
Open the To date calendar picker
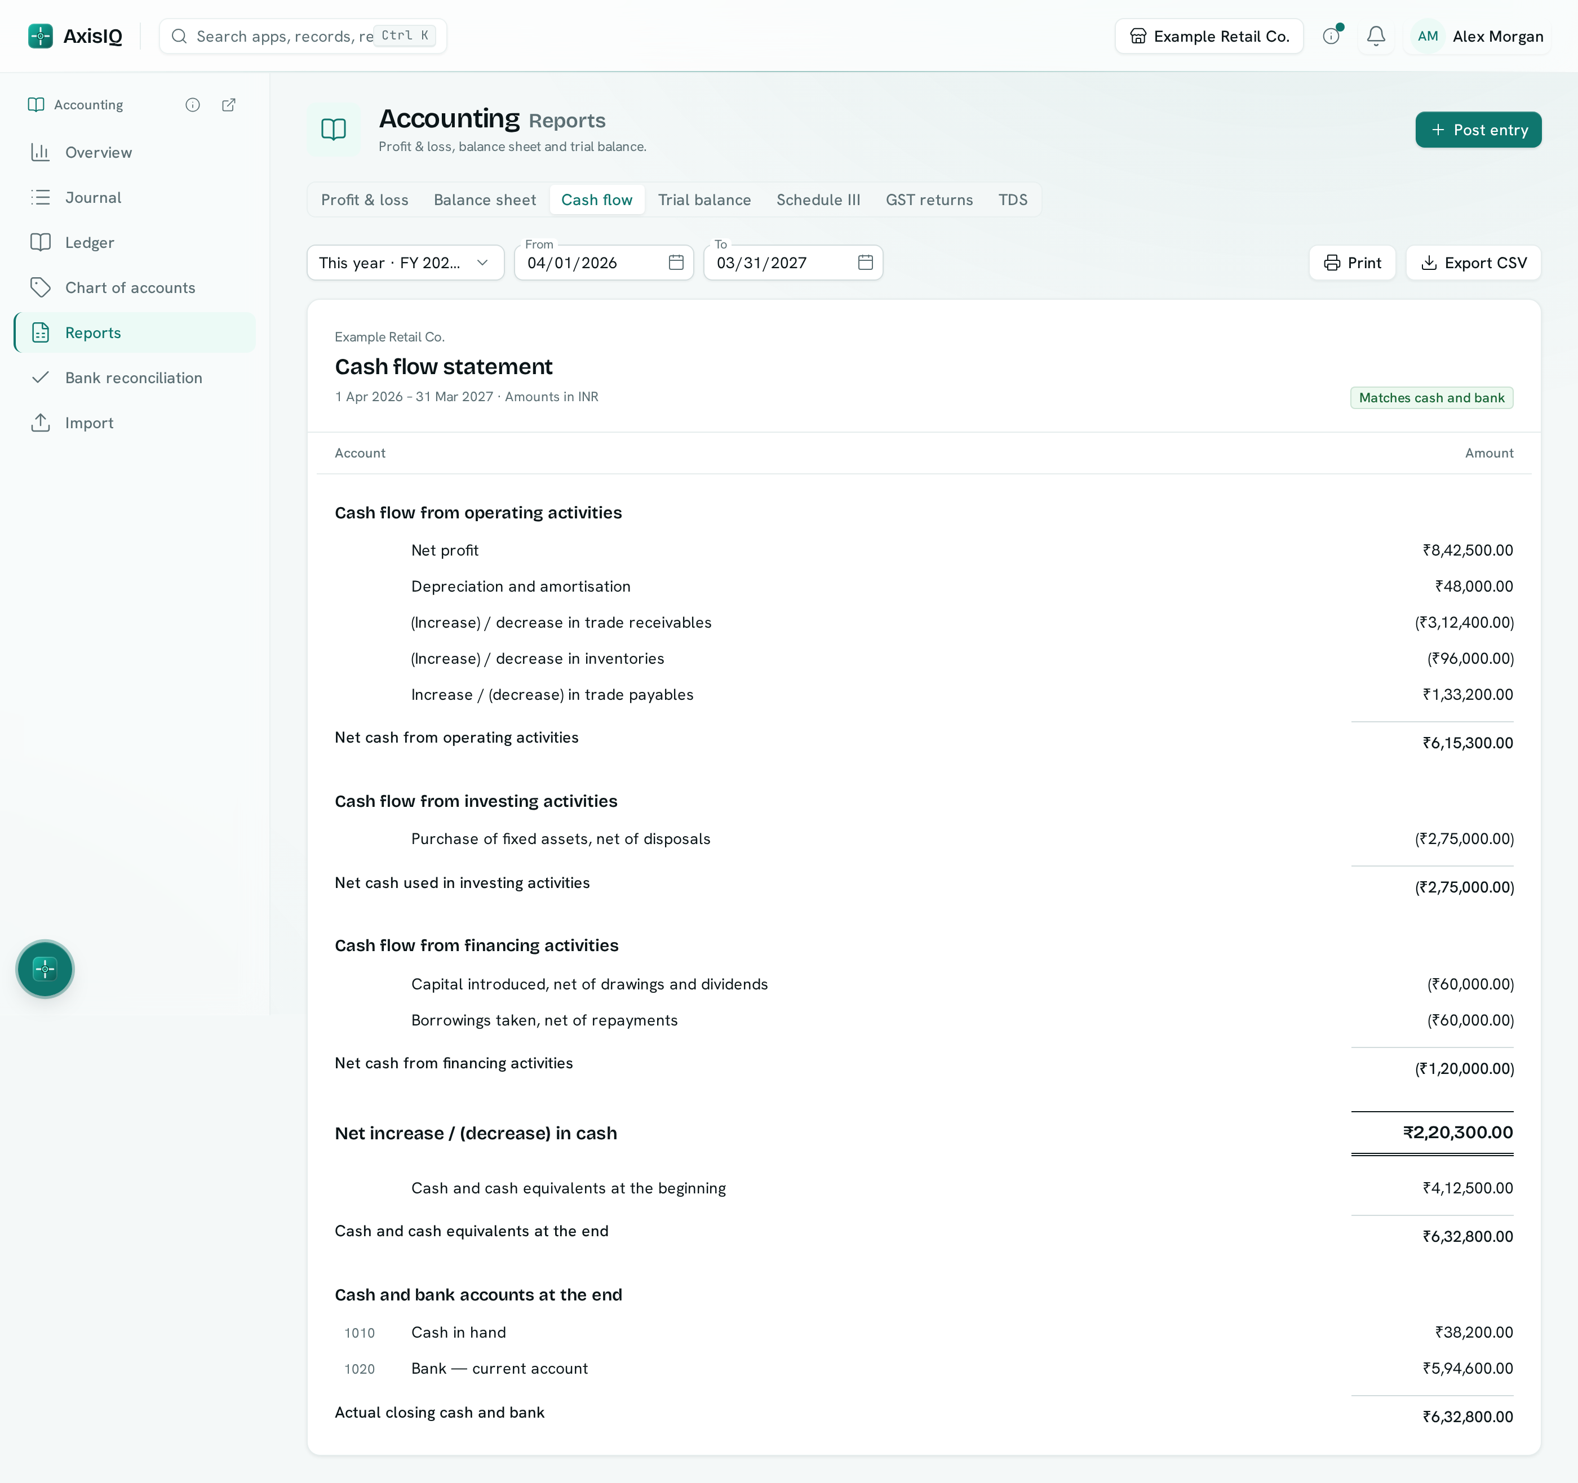pos(865,263)
